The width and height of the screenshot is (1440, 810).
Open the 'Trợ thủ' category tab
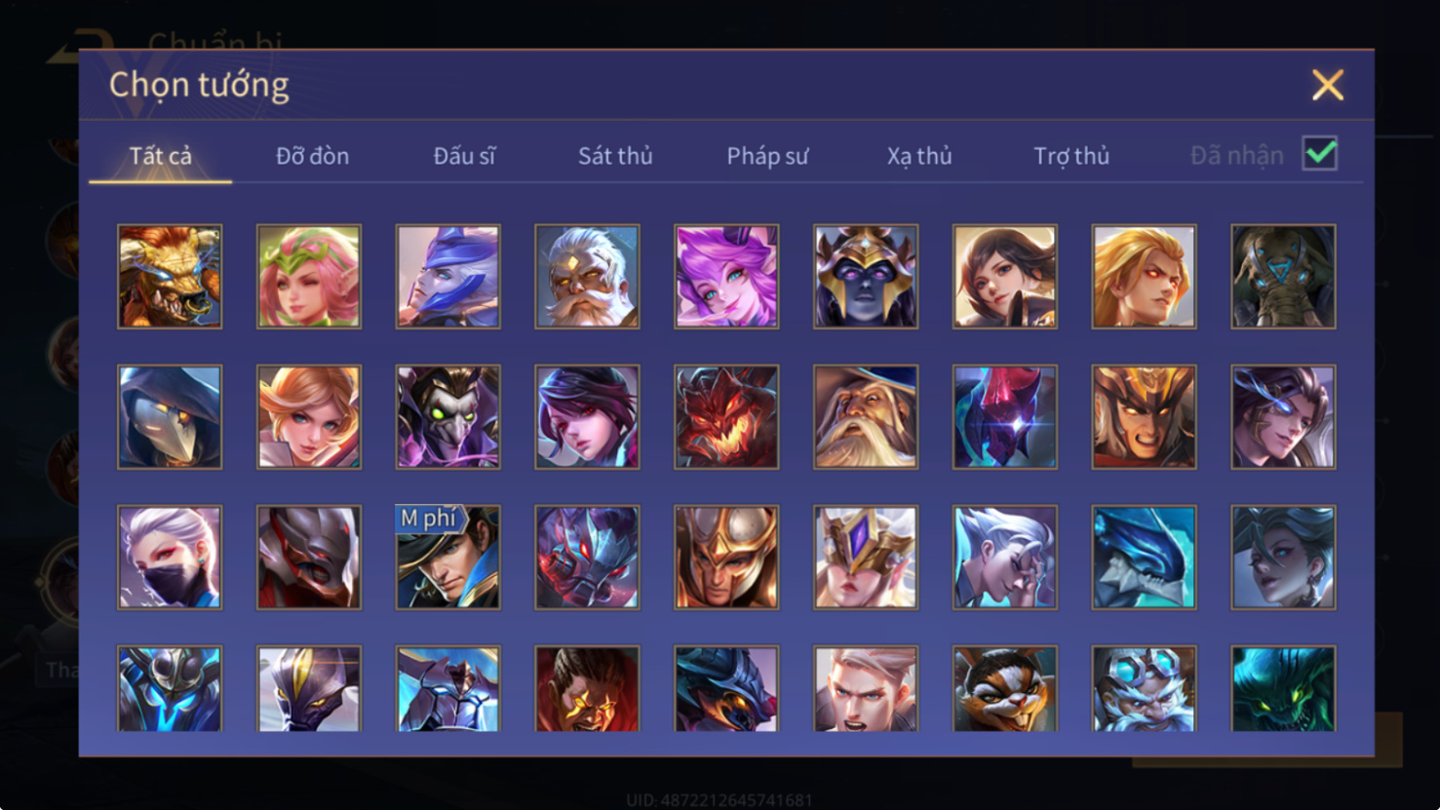[1071, 156]
